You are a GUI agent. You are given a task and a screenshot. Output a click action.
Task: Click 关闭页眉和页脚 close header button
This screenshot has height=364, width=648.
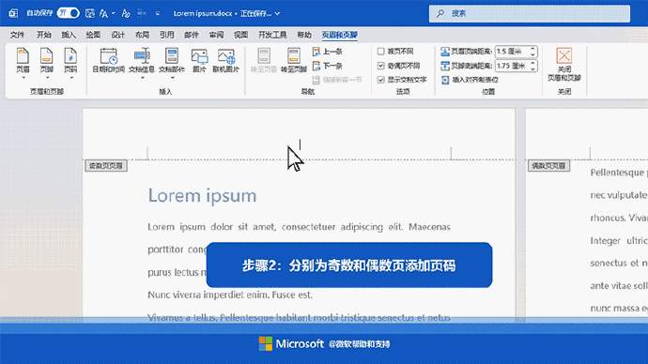[x=564, y=65]
